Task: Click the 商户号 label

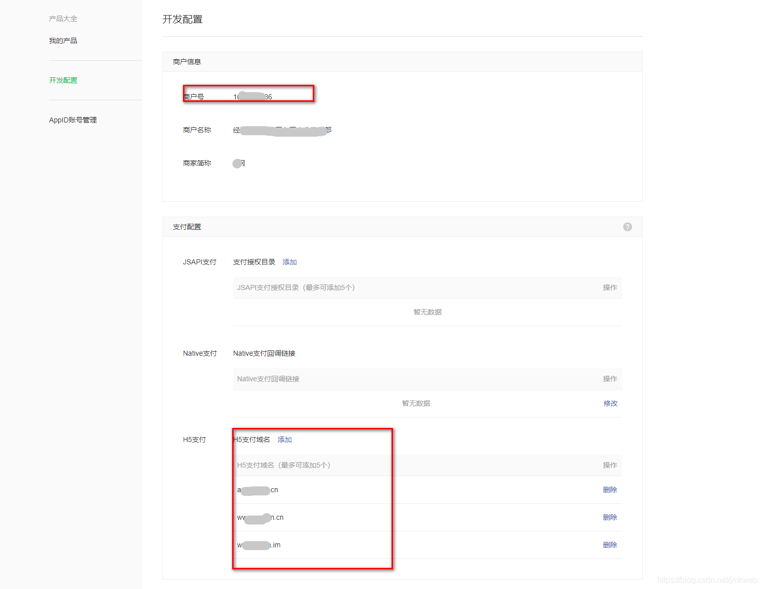Action: click(194, 97)
